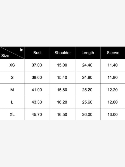Click the 25.60 length value
The height and width of the screenshot is (167, 125).
87,102
